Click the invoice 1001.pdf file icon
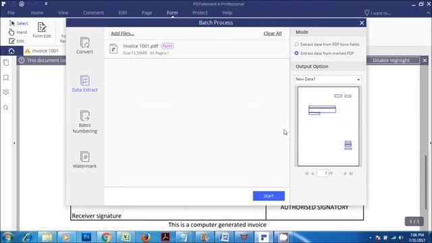This screenshot has height=243, width=432. click(113, 49)
